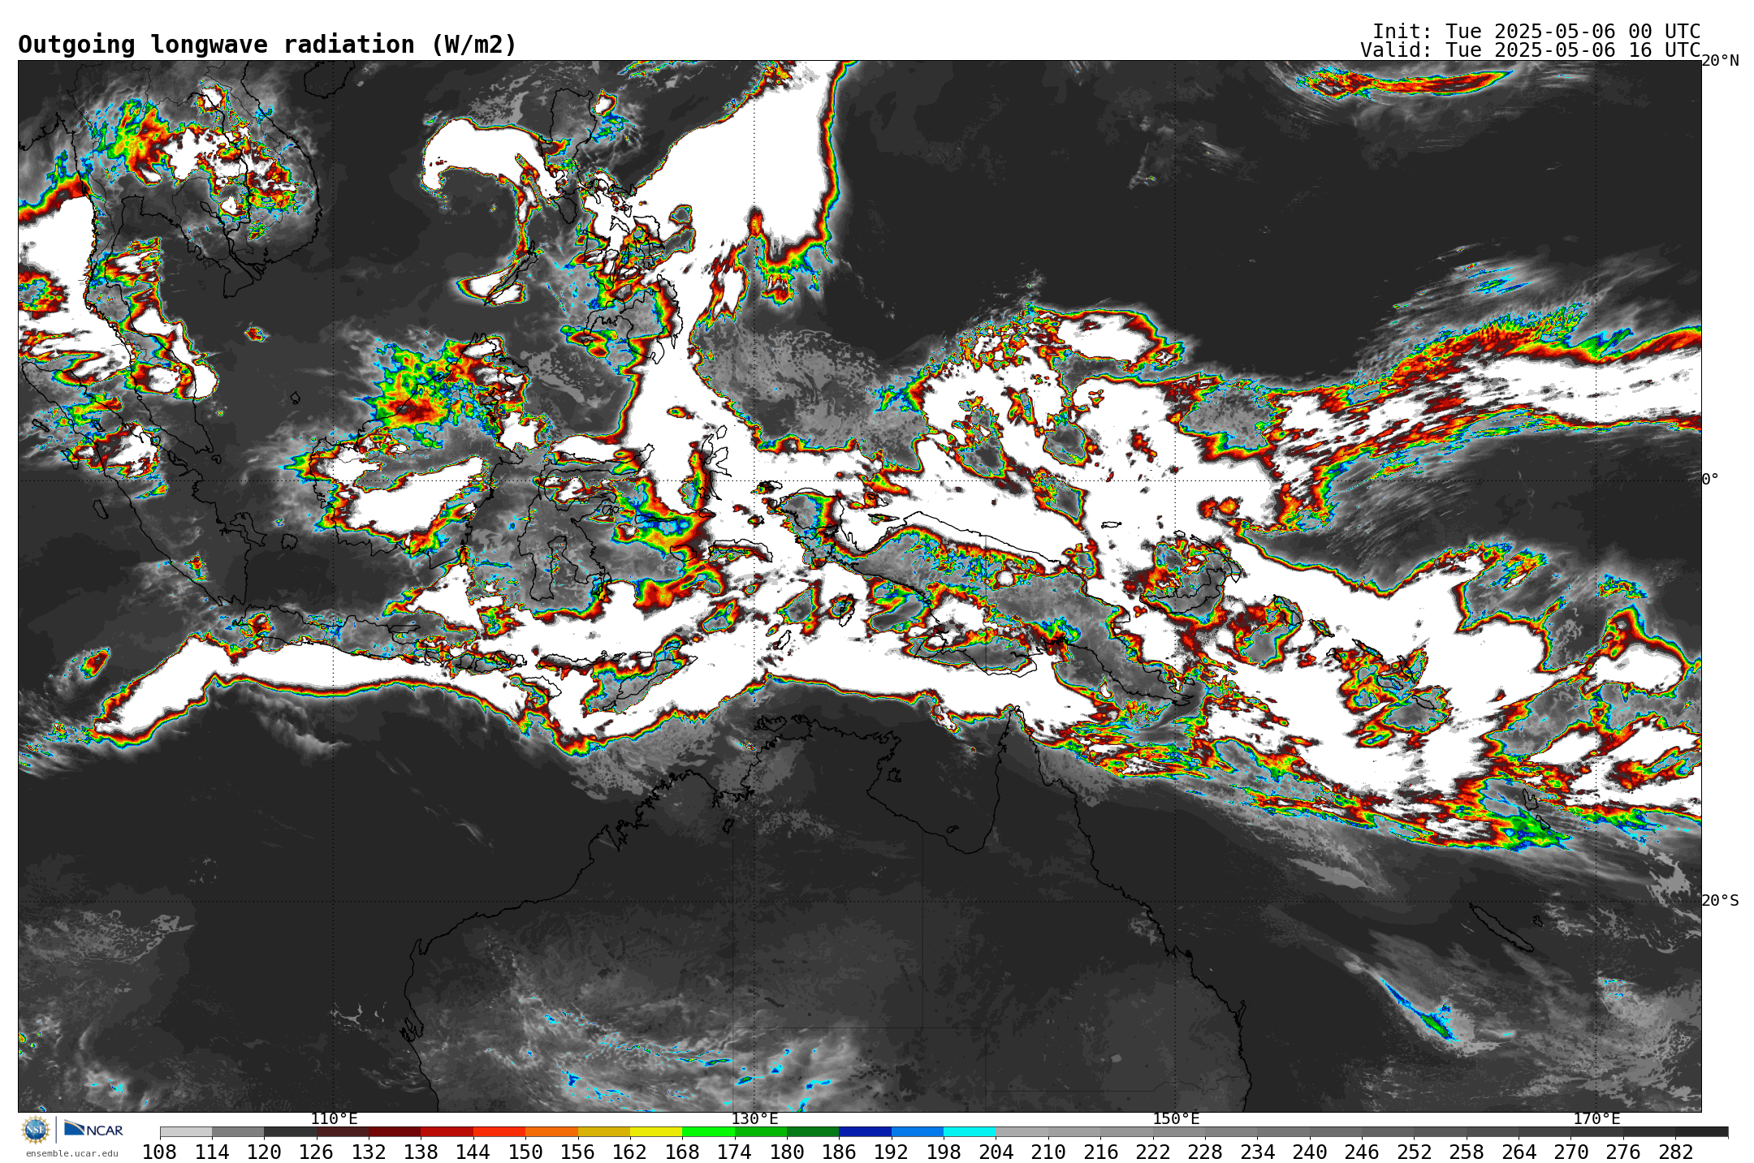Pick the dark green swatch between 180 and 186
The image size is (1754, 1163).
[813, 1132]
